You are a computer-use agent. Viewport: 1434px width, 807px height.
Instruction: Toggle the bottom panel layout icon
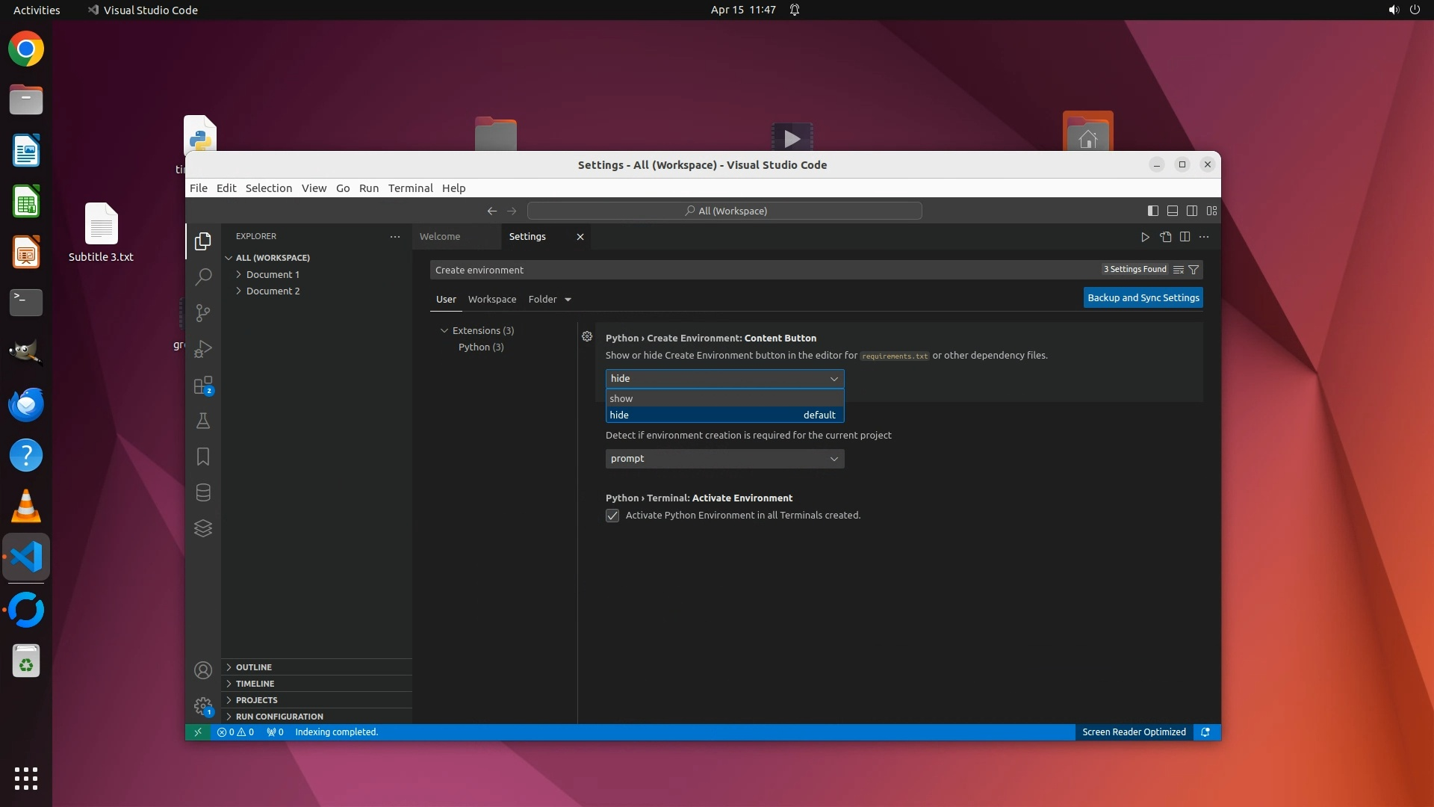[x=1173, y=211]
